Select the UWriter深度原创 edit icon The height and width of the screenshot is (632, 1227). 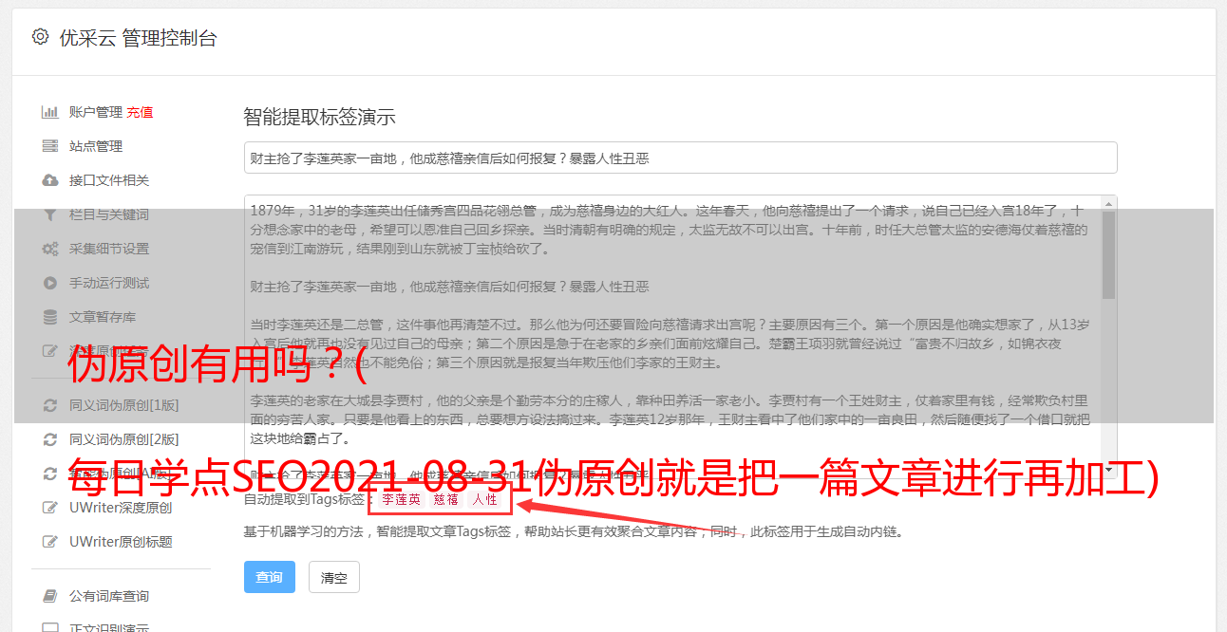coord(50,508)
